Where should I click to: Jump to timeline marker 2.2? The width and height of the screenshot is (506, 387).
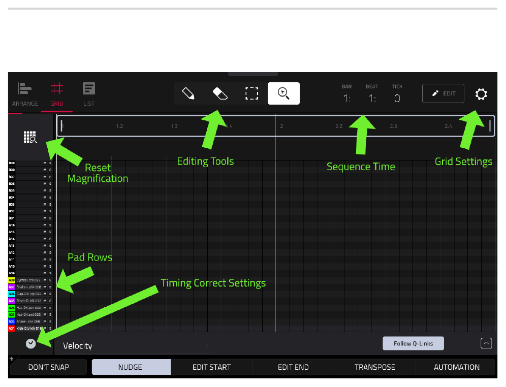point(338,126)
